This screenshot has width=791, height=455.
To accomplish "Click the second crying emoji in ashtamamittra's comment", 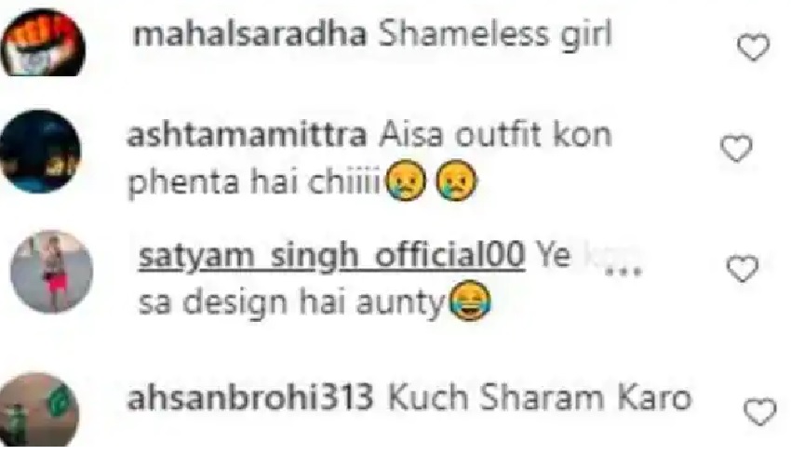I will click(x=456, y=181).
